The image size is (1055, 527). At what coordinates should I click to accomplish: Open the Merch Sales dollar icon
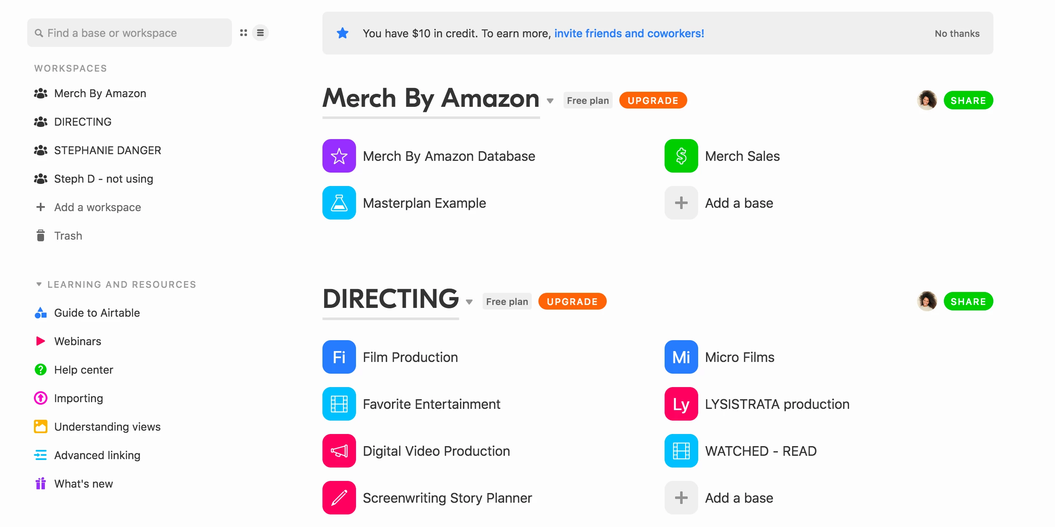[681, 156]
